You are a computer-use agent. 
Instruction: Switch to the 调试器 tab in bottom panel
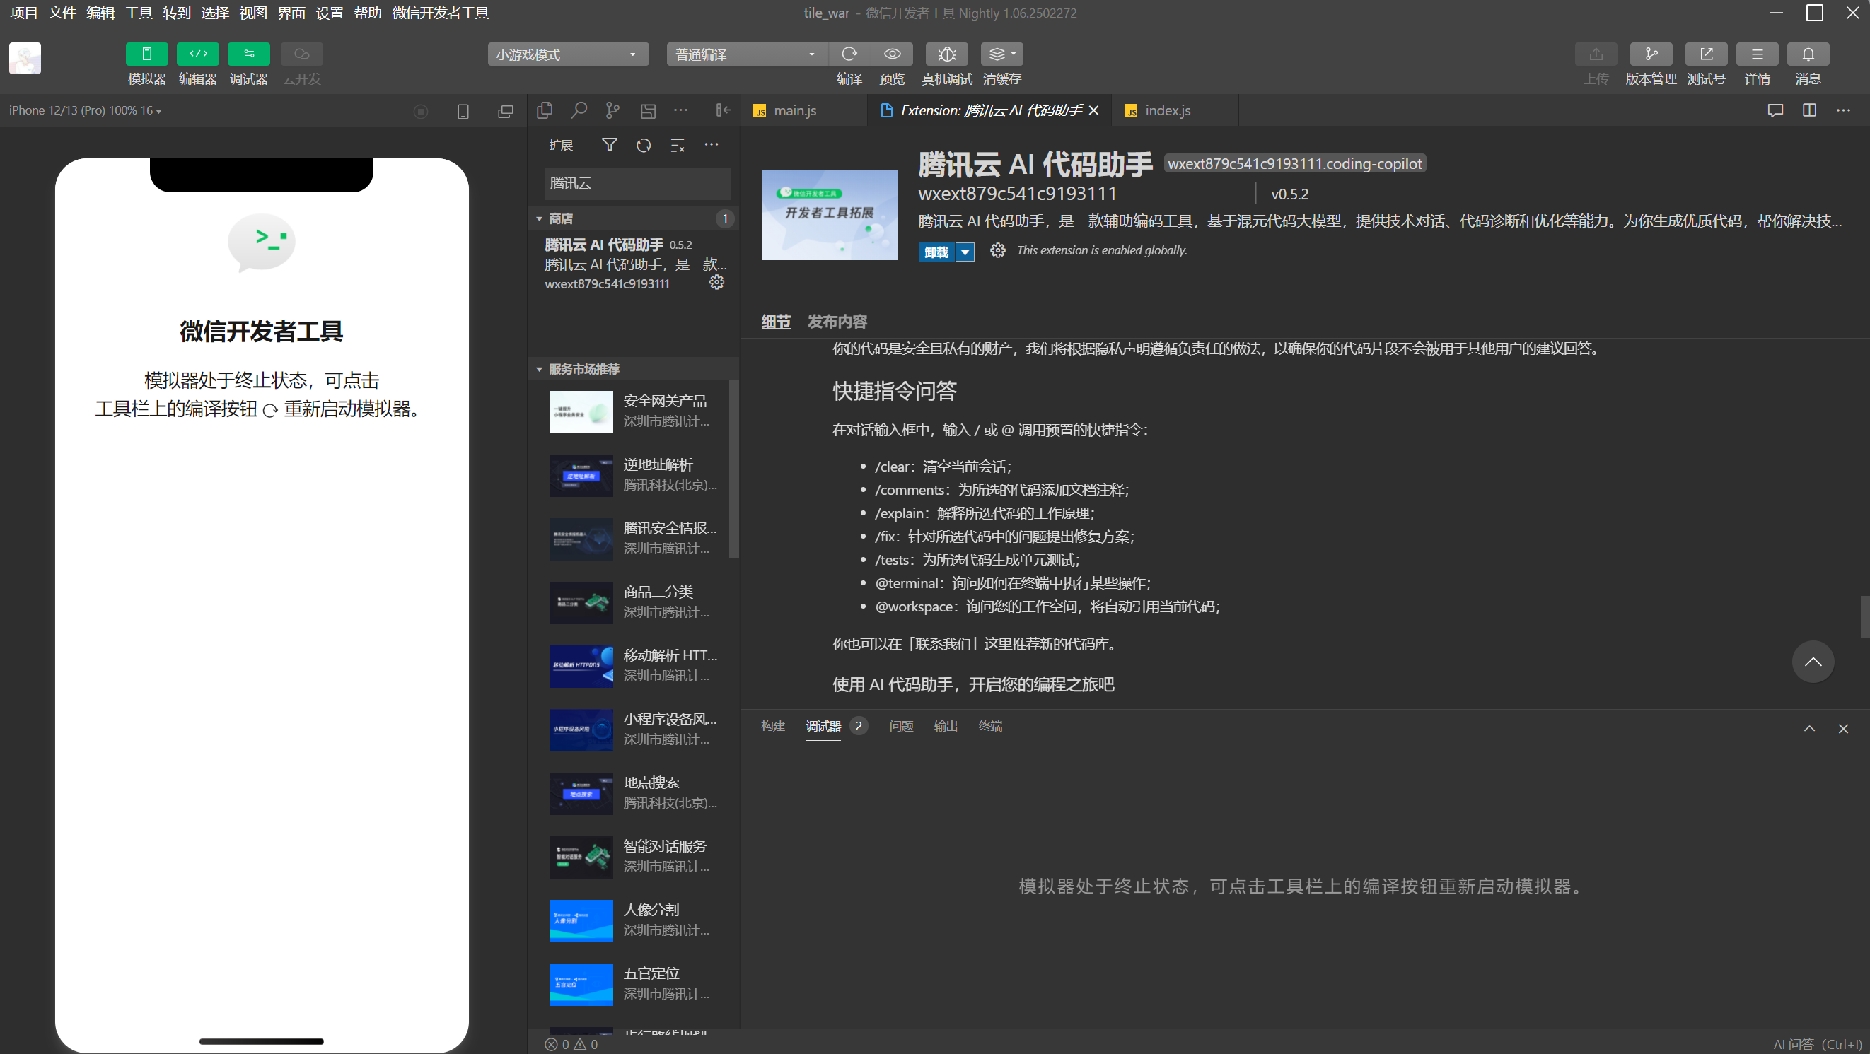click(822, 725)
